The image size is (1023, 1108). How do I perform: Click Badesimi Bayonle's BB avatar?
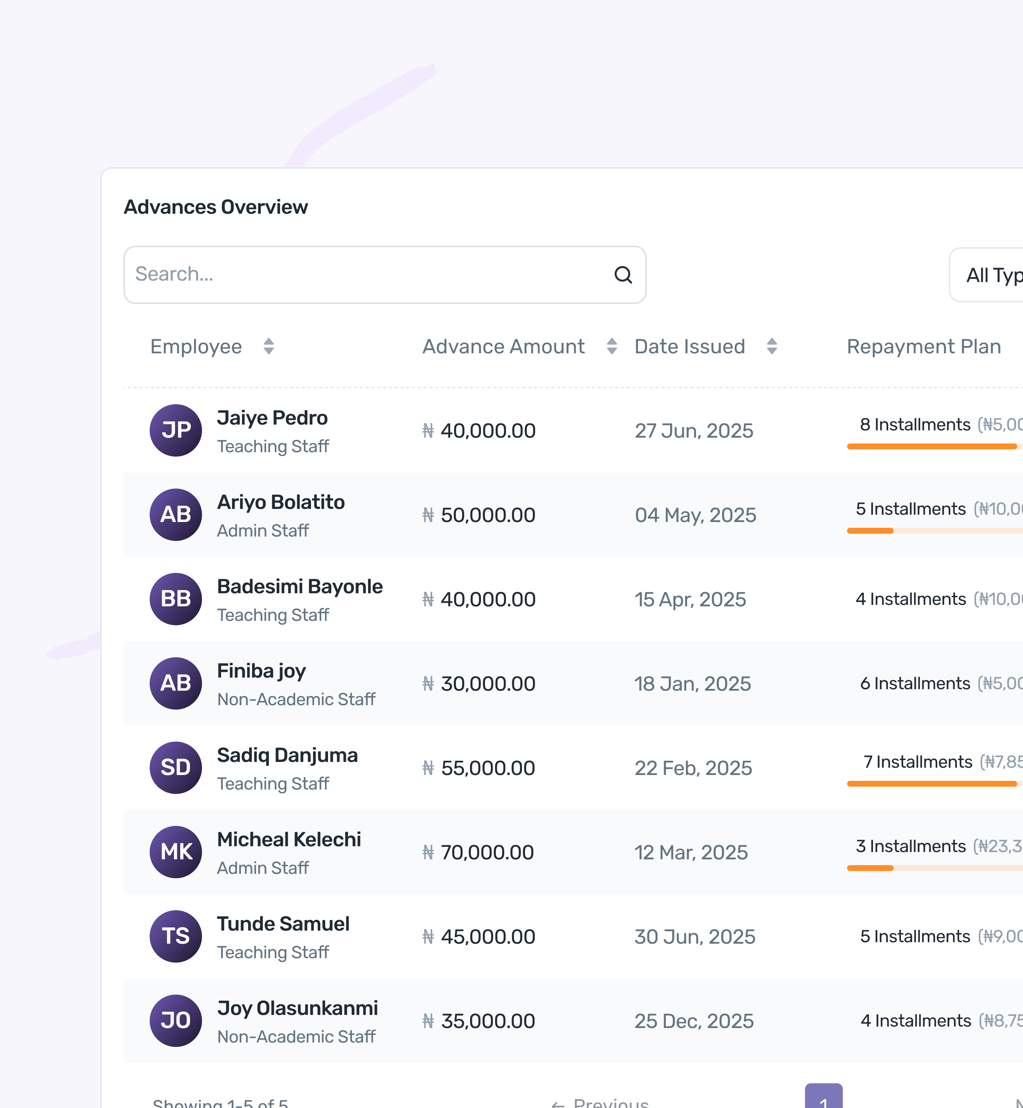pos(175,599)
